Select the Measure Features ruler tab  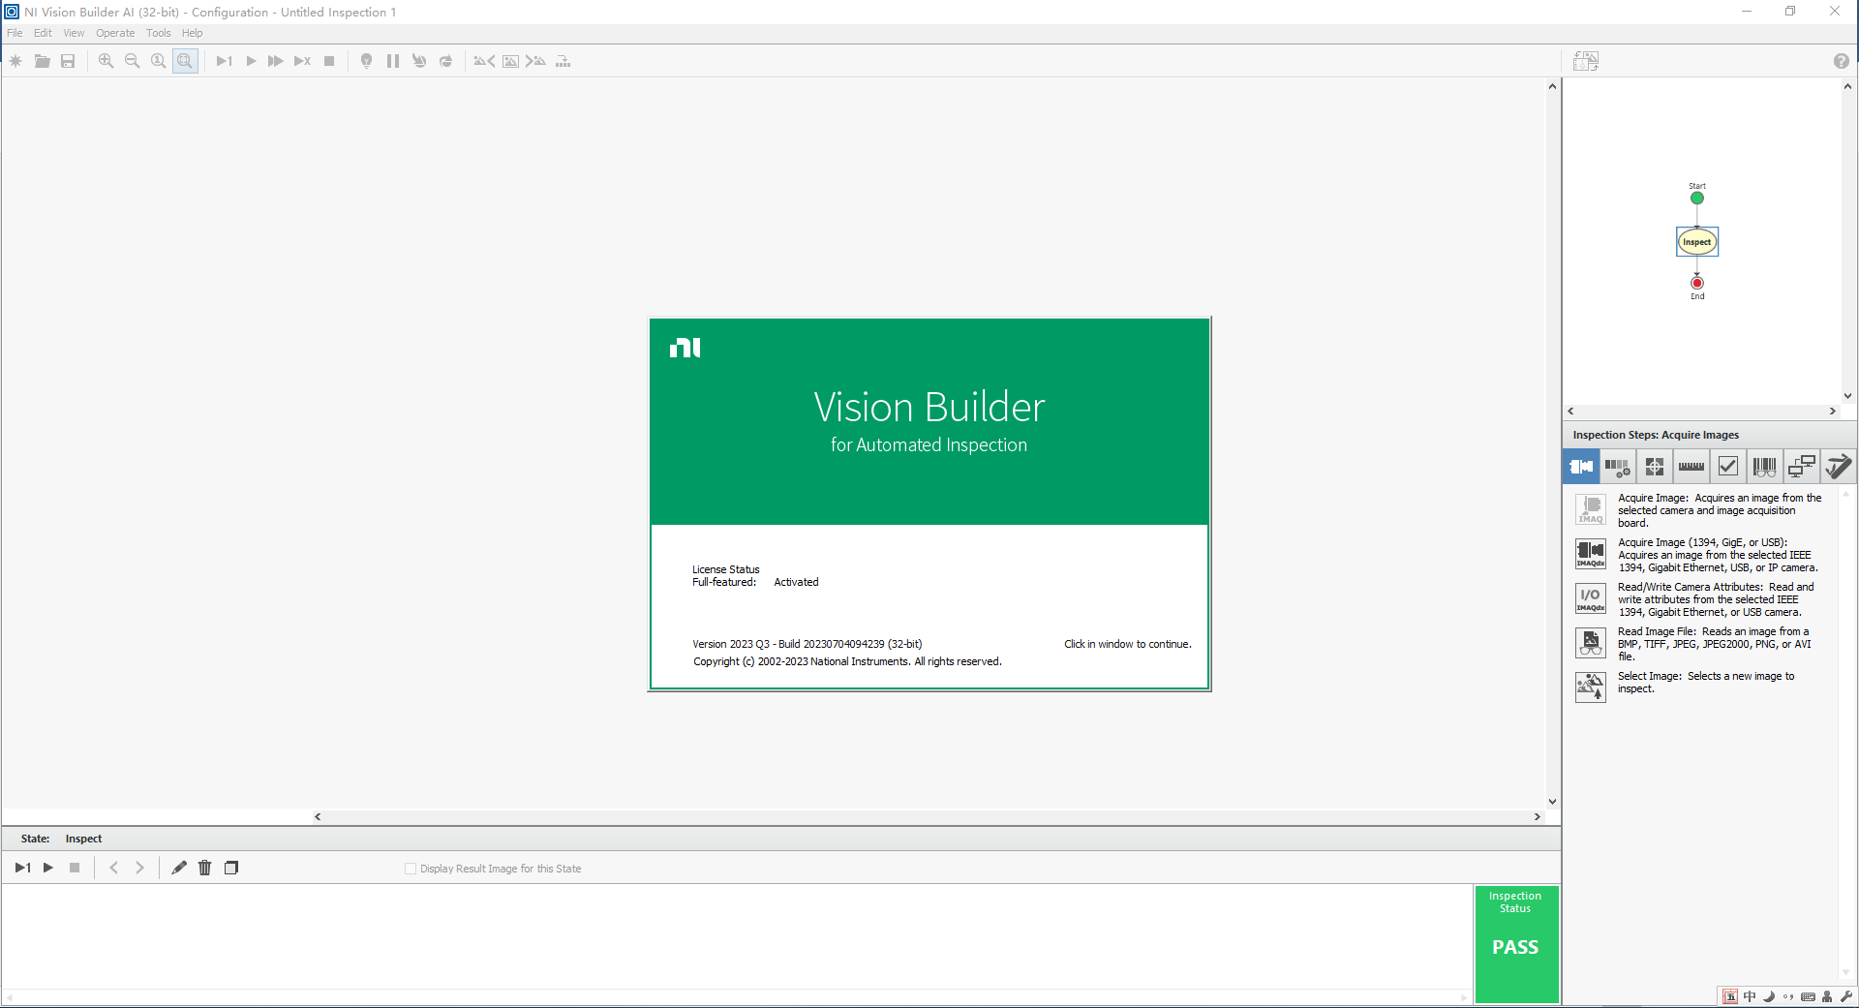(1691, 467)
